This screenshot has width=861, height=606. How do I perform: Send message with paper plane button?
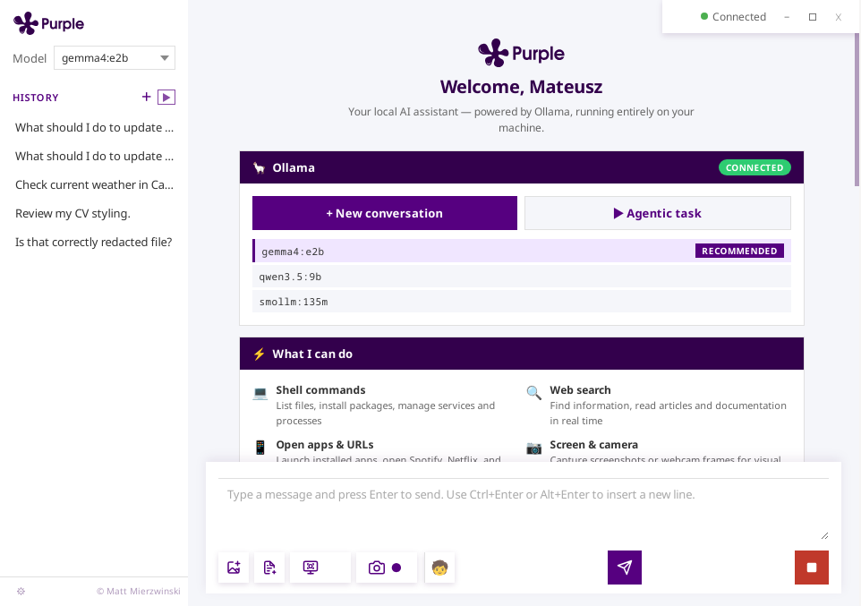click(x=625, y=568)
